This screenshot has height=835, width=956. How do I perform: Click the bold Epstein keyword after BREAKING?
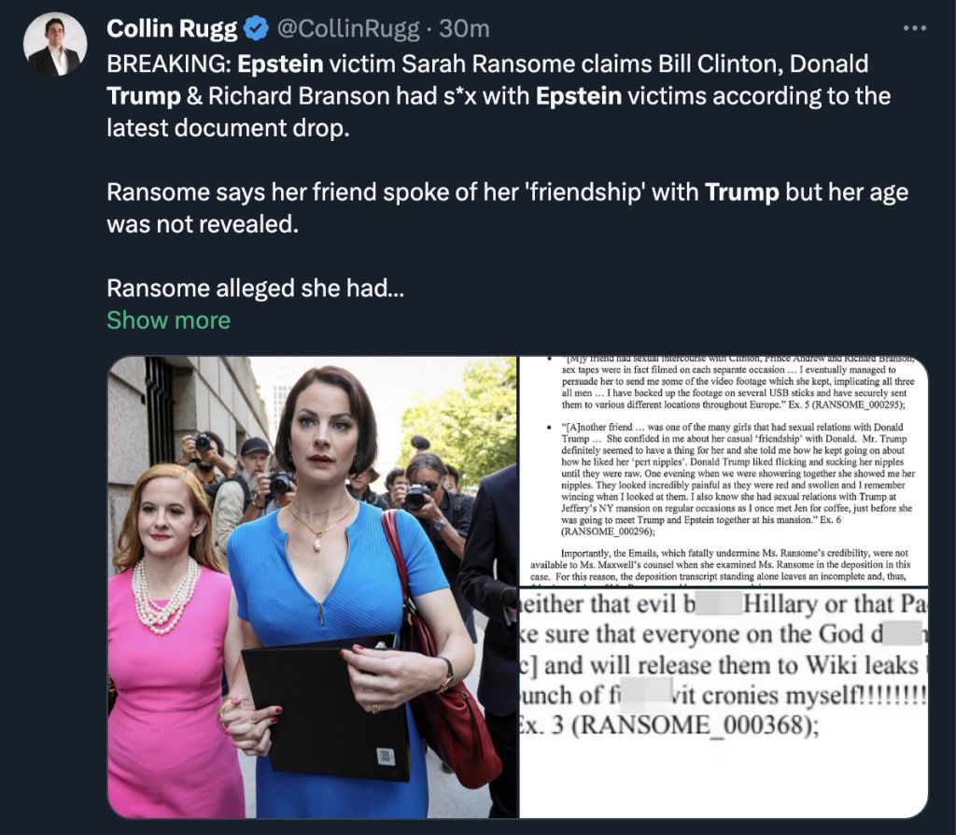280,64
